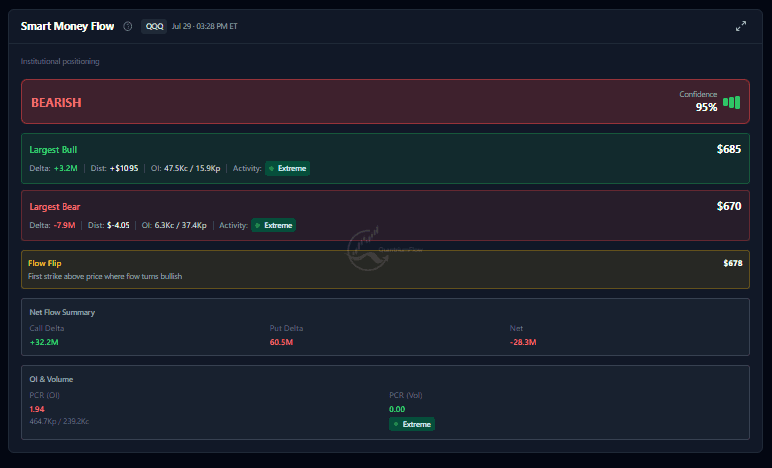This screenshot has width=772, height=468.
Task: Select the QQQ ticker badge
Action: (154, 26)
